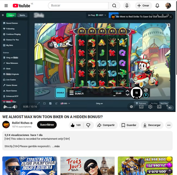Open notifications bell
Screen dimensions: 177x175
point(157,6)
